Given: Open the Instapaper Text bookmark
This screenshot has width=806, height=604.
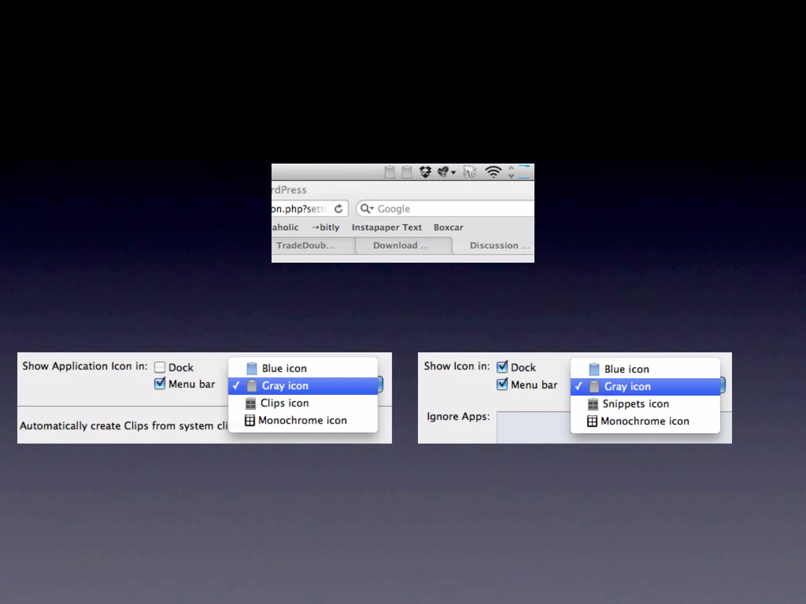Looking at the screenshot, I should pyautogui.click(x=386, y=227).
